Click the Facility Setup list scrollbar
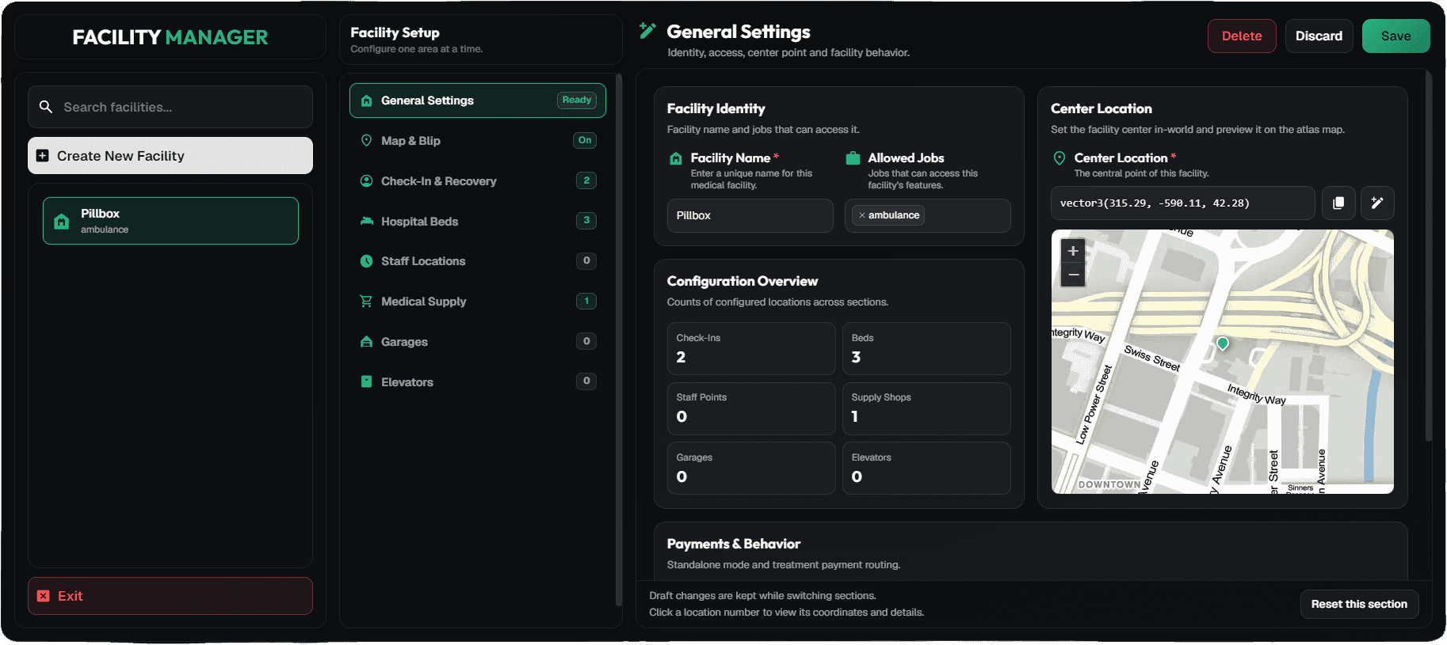 pyautogui.click(x=618, y=340)
